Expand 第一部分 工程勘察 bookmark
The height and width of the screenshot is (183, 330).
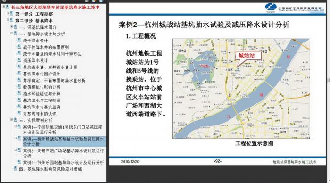pos(8,13)
